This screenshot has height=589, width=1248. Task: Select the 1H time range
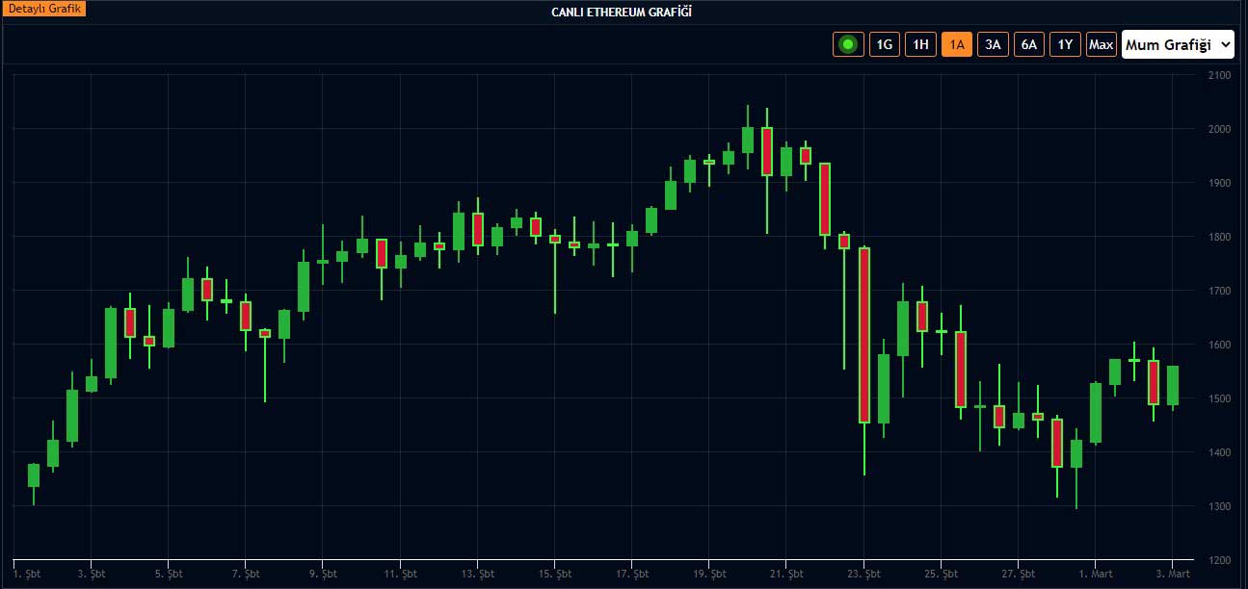920,44
